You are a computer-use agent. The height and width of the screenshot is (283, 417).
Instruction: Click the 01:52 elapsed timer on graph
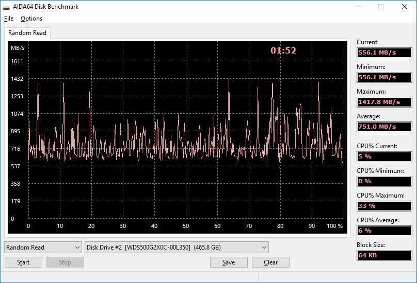tap(283, 50)
